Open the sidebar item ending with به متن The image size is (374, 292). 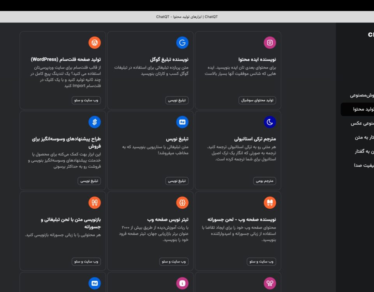[364, 137]
